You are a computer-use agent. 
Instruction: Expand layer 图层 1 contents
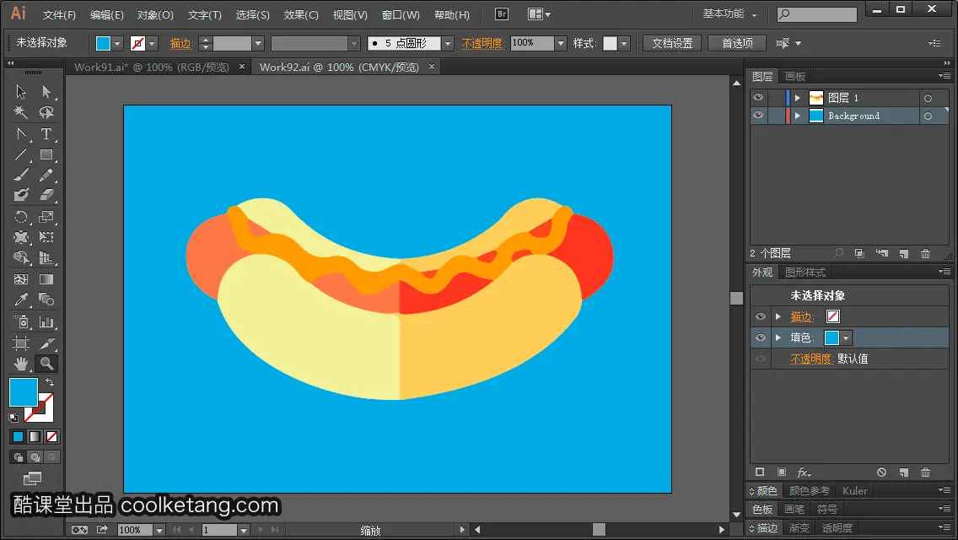(797, 98)
